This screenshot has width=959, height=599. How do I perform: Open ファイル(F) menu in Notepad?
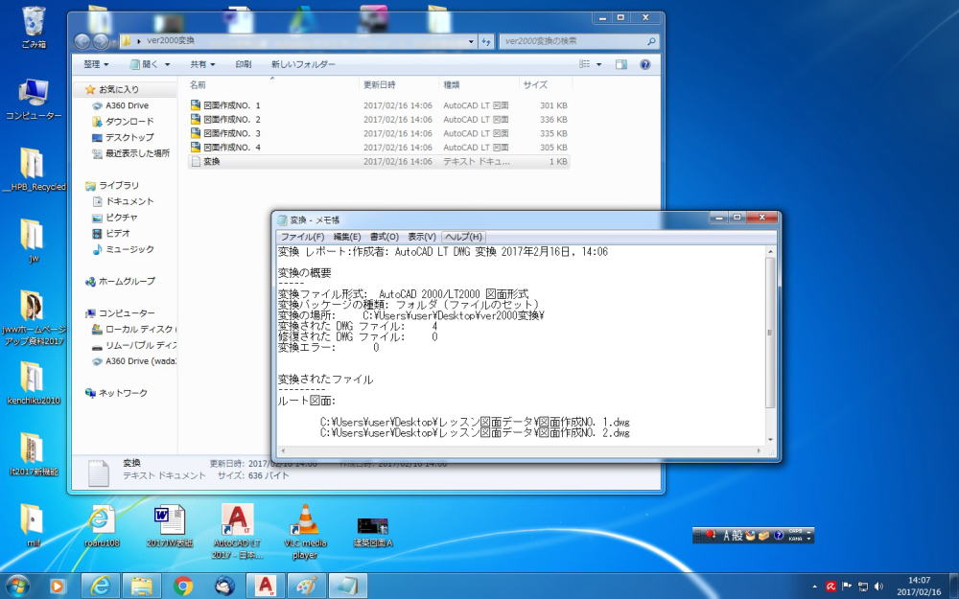[301, 237]
